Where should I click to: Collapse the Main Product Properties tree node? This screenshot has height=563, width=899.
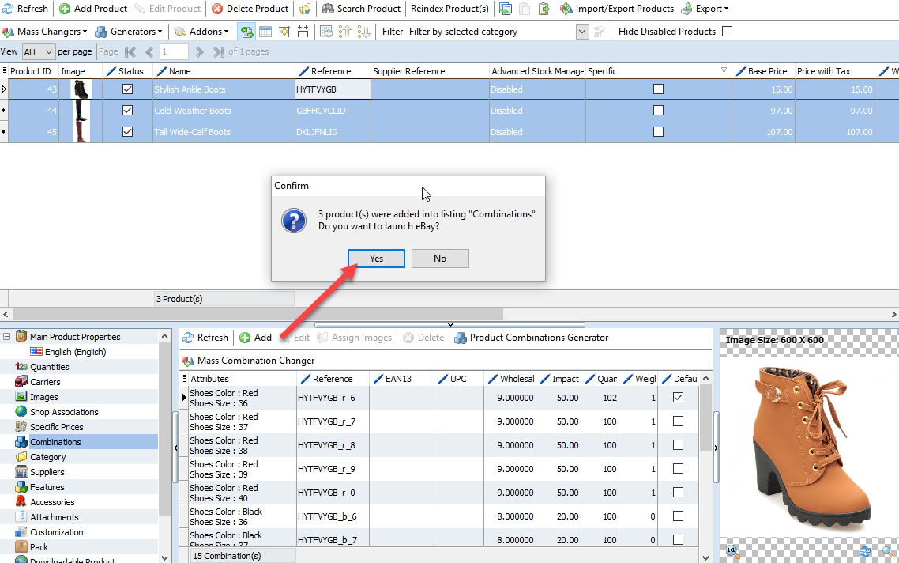pos(7,337)
